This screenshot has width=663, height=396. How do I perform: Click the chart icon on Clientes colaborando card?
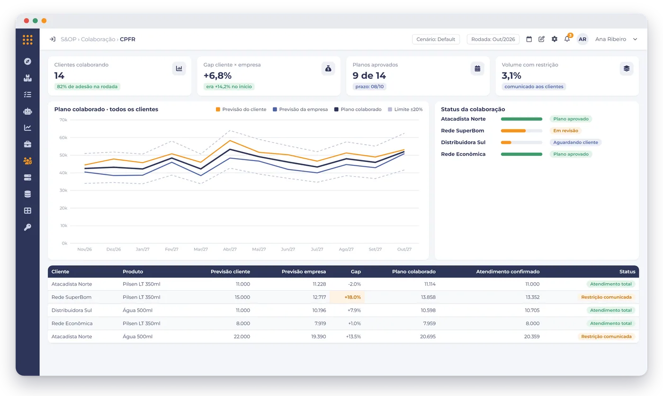(179, 69)
